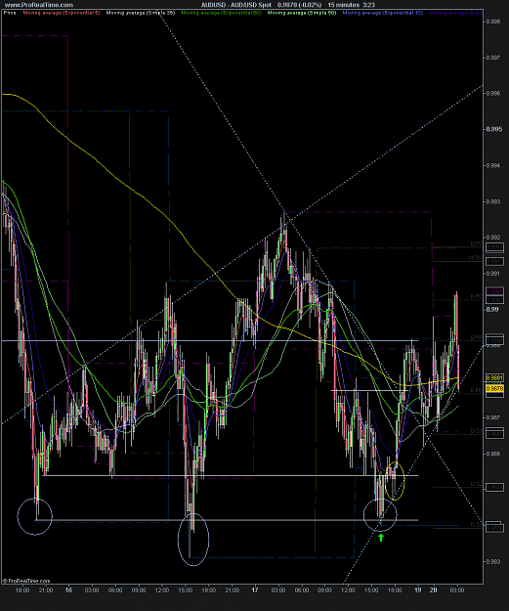Click the 0.987 price axis value

(492, 417)
